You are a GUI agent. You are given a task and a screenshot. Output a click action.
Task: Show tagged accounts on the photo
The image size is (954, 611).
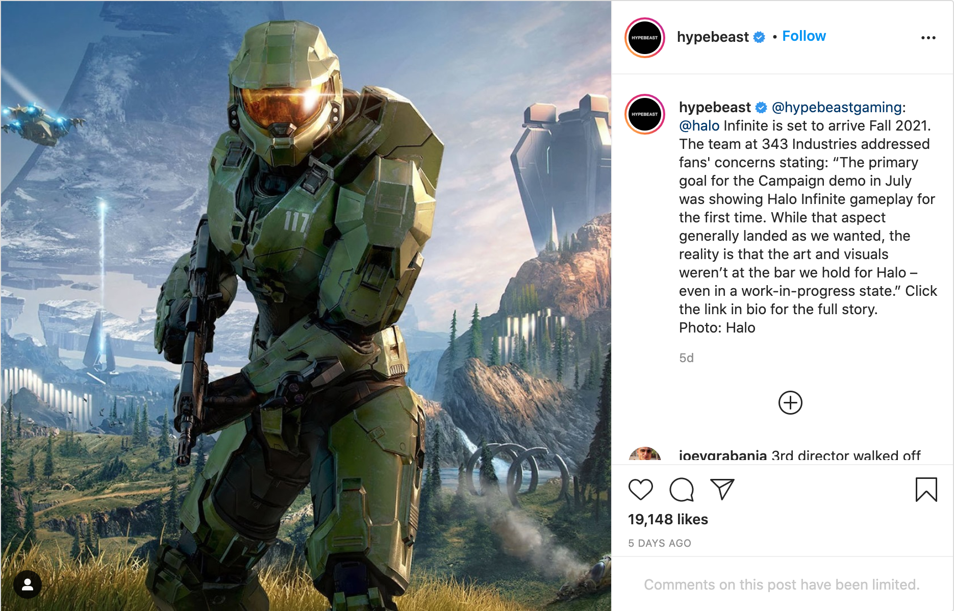[28, 584]
